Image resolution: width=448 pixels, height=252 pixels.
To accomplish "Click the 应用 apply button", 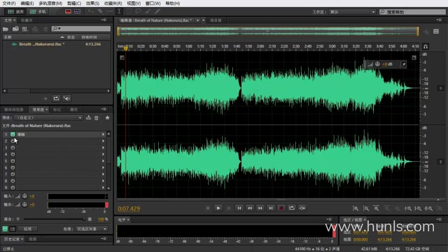I will pyautogui.click(x=28, y=229).
